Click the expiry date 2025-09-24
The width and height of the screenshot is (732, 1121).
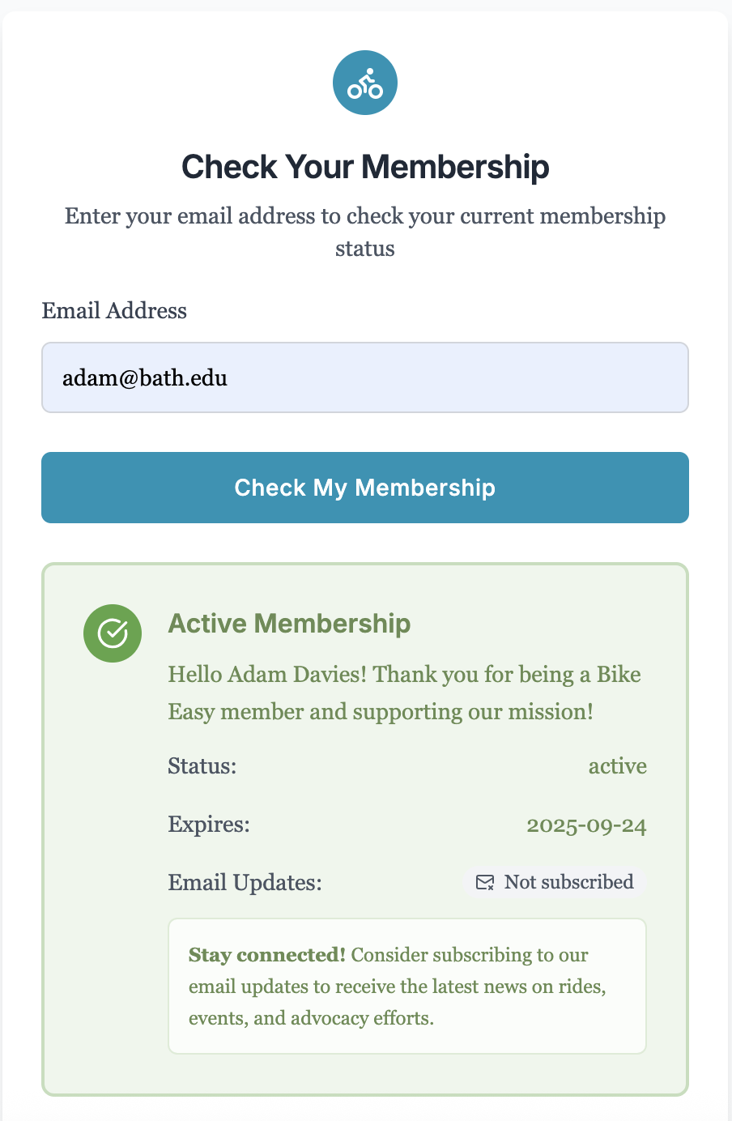click(586, 825)
